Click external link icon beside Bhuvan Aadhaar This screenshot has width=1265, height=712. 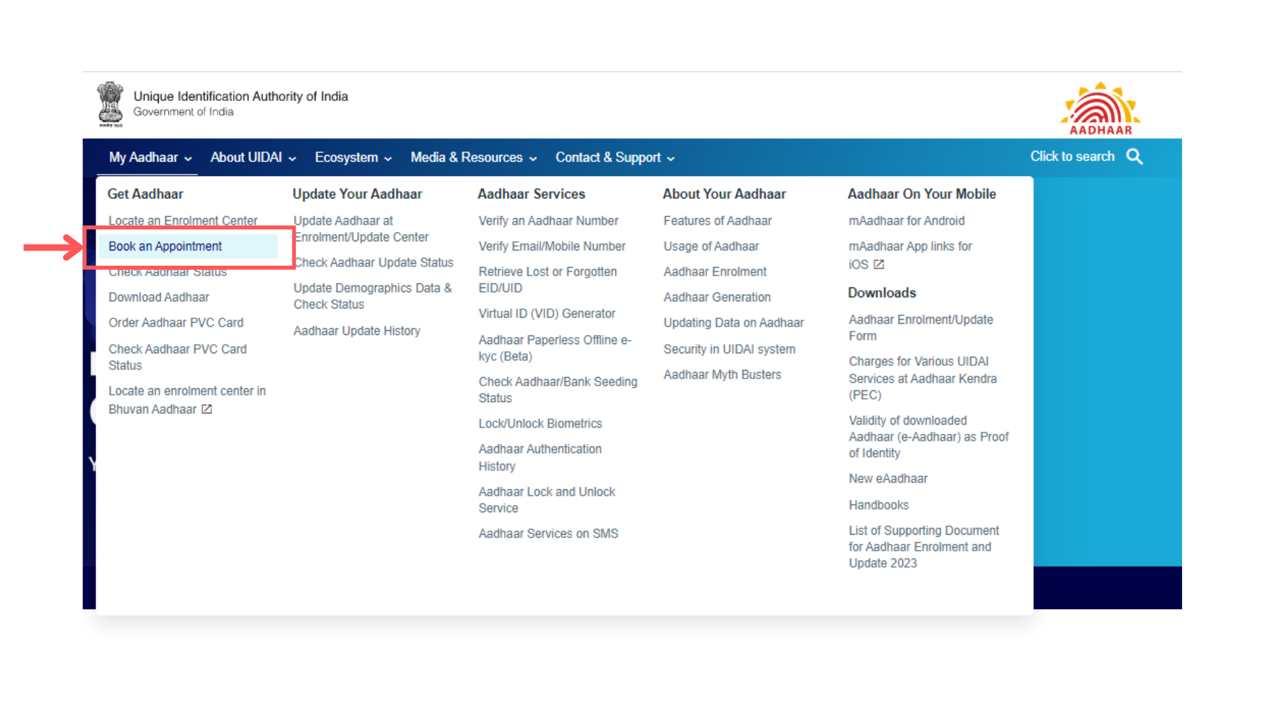[207, 409]
